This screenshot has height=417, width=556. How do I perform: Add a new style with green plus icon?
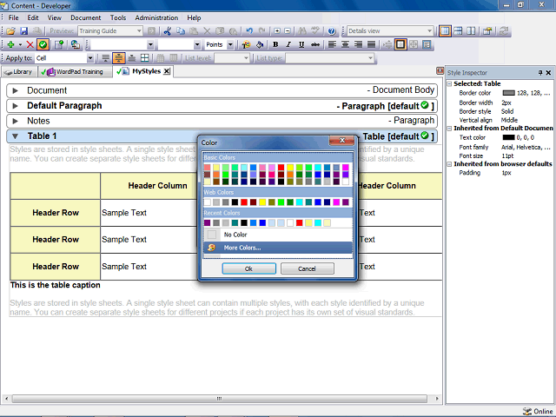coord(11,44)
